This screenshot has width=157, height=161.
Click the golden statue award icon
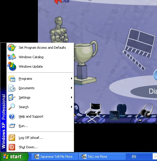tap(59, 30)
